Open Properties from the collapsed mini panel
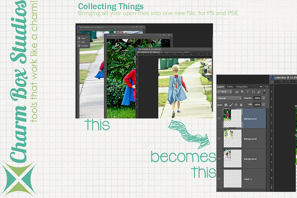Image resolution: width=297 pixels, height=198 pixels. (x=83, y=46)
